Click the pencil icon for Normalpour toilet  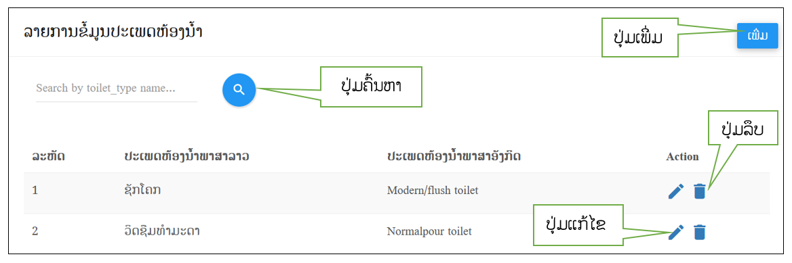pyautogui.click(x=675, y=232)
